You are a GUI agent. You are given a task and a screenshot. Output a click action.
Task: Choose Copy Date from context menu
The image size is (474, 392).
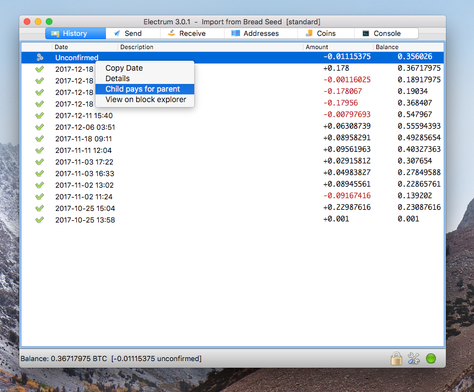(145, 68)
